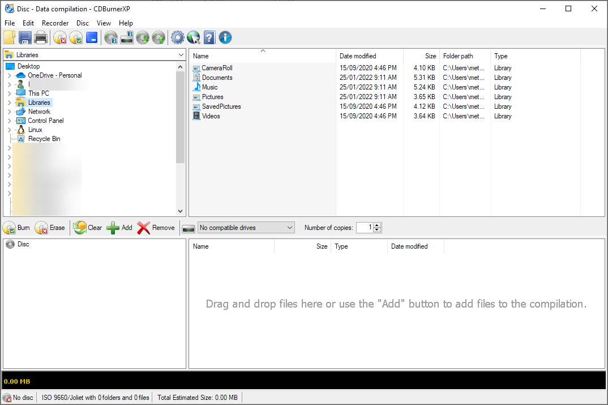
Task: Click the disc icon with green down arrow
Action: 143,37
